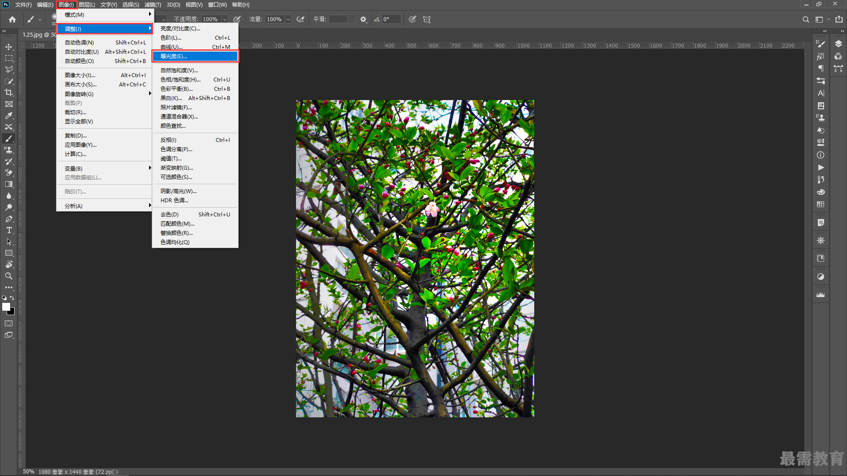Swap foreground and background colors

(12, 298)
